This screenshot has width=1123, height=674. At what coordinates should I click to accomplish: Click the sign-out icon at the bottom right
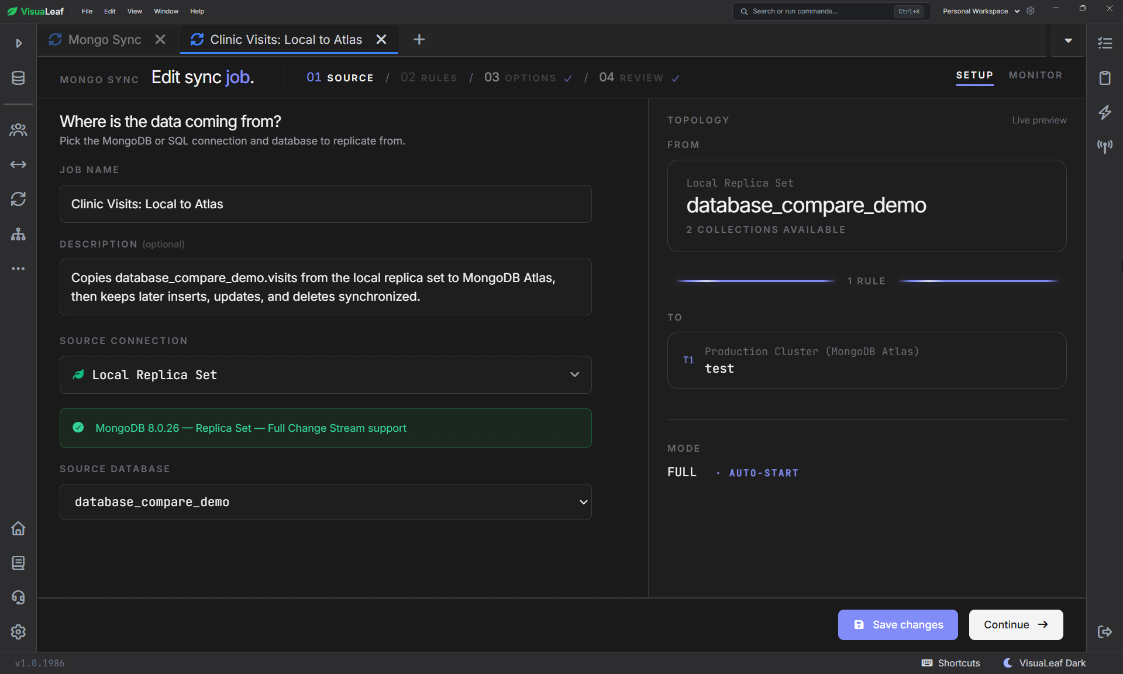coord(1105,632)
